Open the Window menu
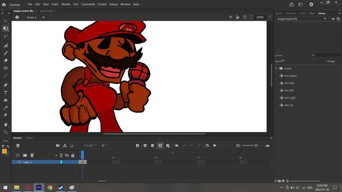The width and height of the screenshot is (342, 192). pyautogui.click(x=125, y=4)
